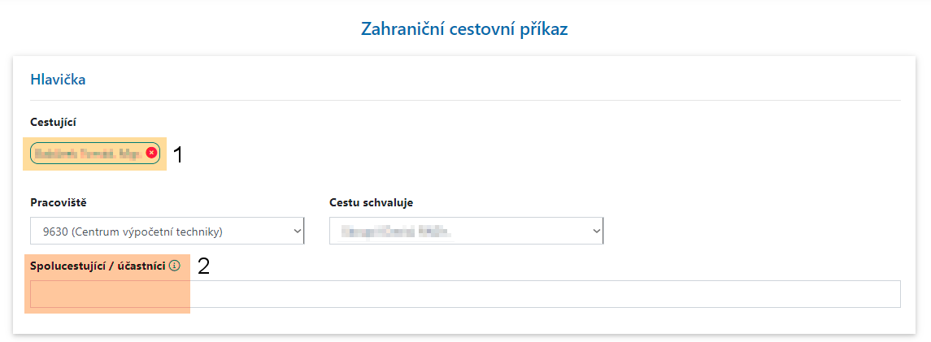Click the chevron arrow of the Cestu schvaluje select

point(595,232)
